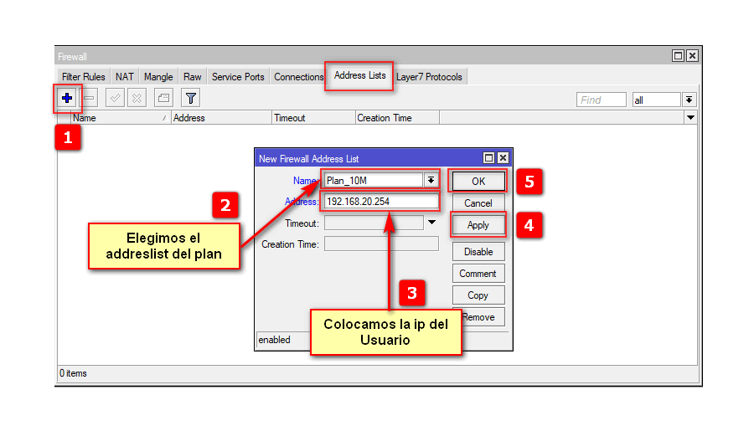Click the Address field with 192.168.20.254

click(x=380, y=202)
